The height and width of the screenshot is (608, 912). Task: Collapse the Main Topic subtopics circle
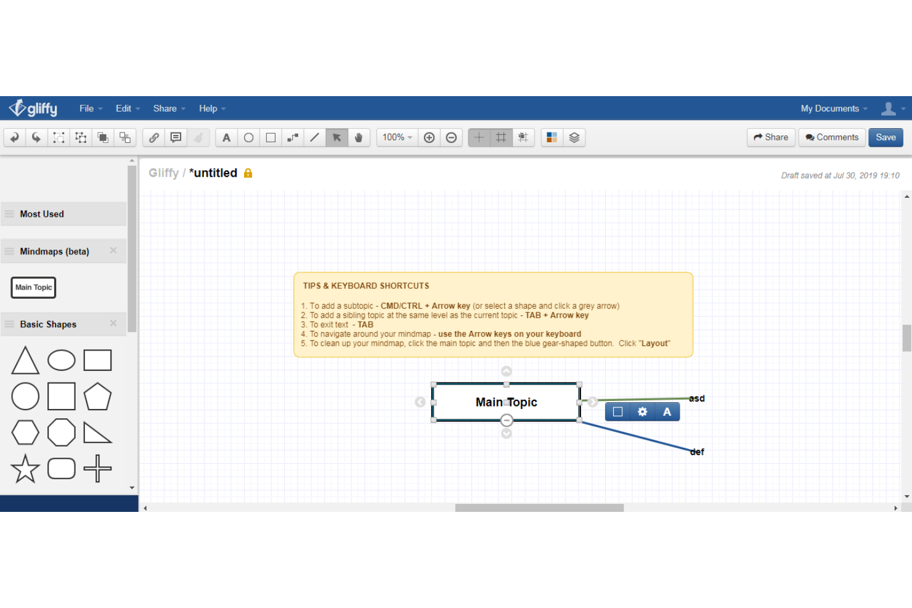[507, 421]
